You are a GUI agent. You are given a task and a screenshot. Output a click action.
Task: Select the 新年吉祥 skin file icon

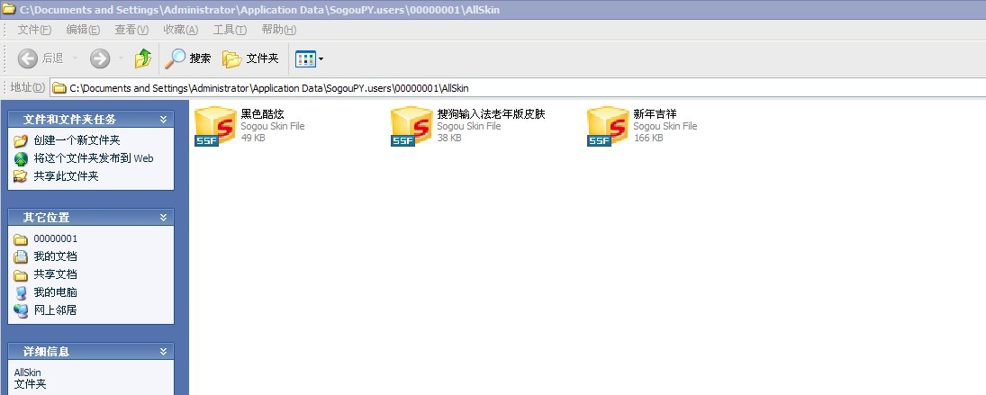[607, 126]
